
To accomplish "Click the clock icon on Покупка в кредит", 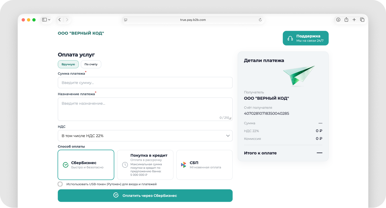I will tap(125, 165).
